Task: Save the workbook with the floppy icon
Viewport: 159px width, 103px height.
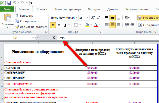Action: [x=9, y=3]
